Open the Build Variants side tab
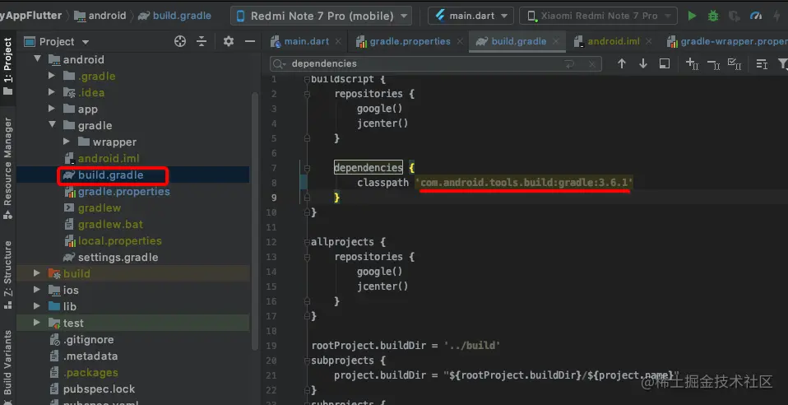 point(7,365)
